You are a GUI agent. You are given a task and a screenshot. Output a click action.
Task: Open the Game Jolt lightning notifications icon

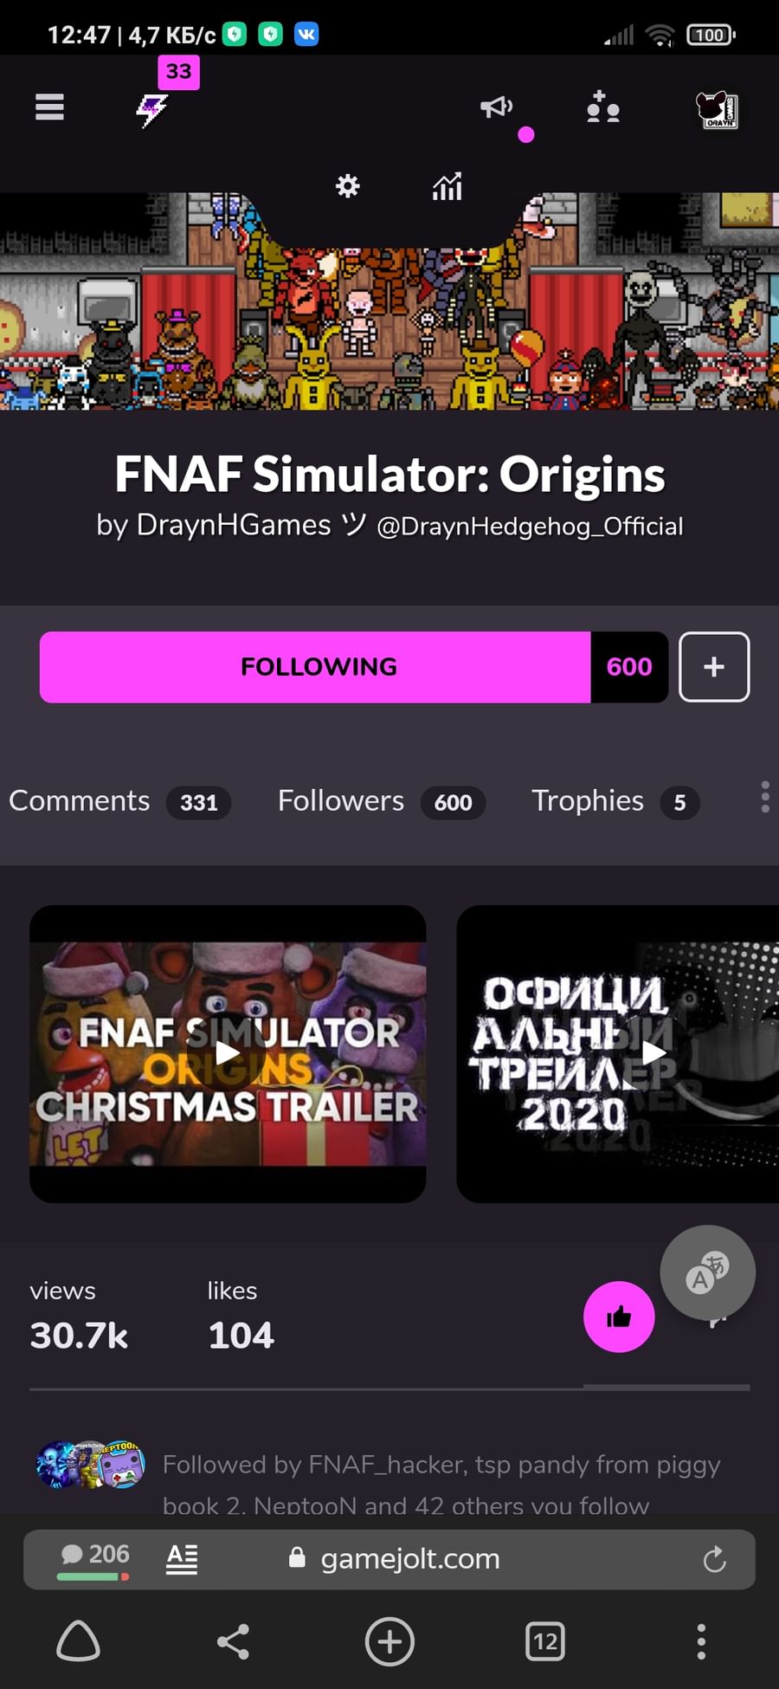152,109
